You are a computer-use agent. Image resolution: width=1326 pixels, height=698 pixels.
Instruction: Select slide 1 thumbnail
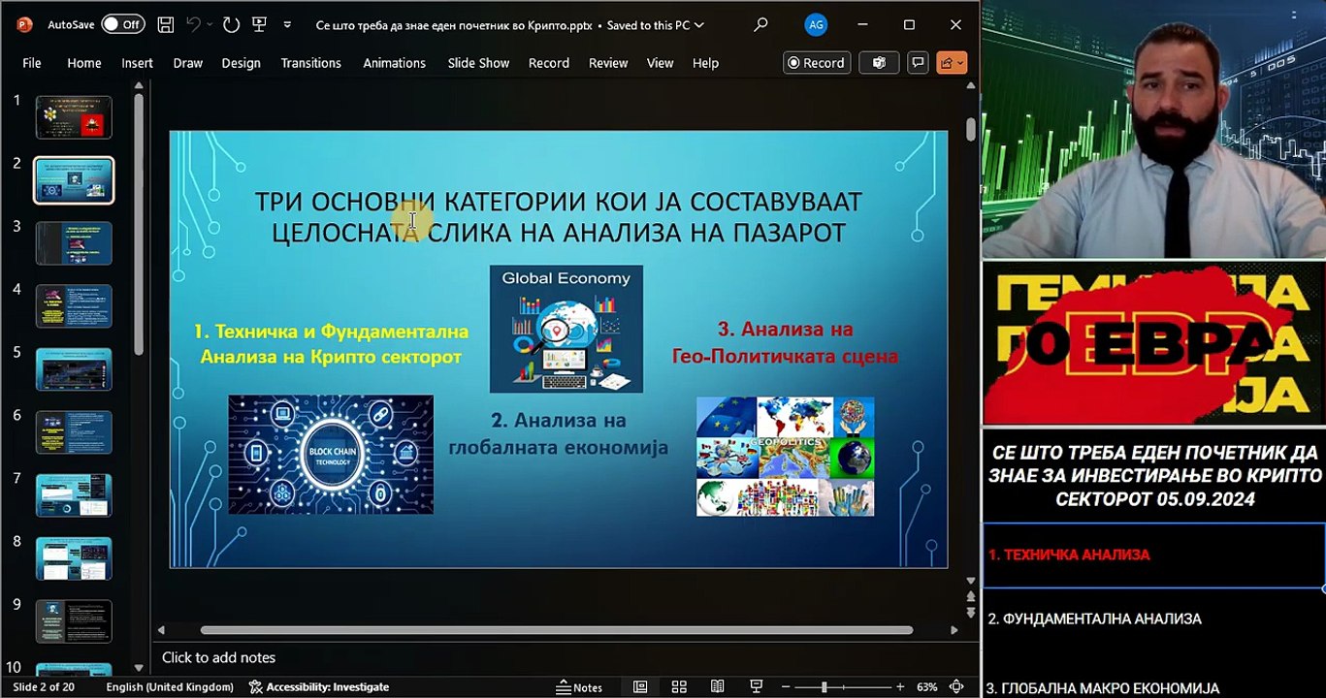point(74,117)
